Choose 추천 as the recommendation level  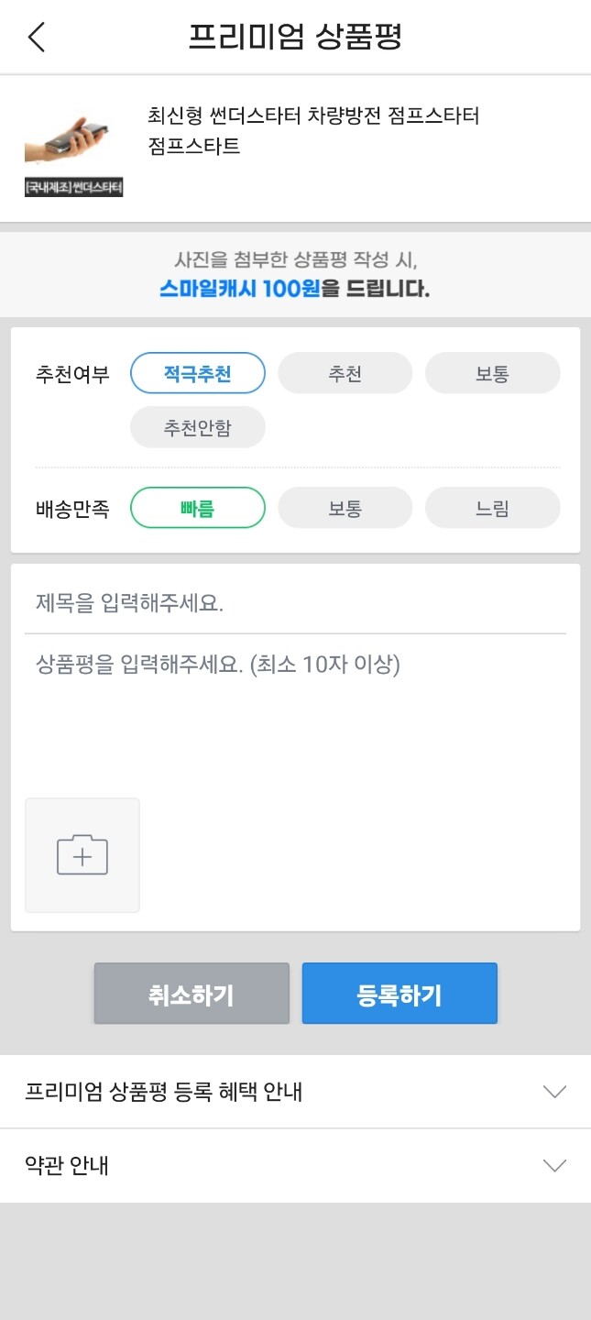[345, 372]
